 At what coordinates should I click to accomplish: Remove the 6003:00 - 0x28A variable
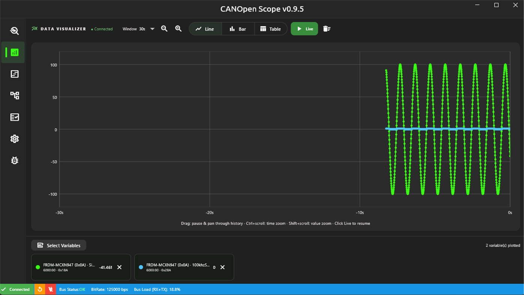222,267
